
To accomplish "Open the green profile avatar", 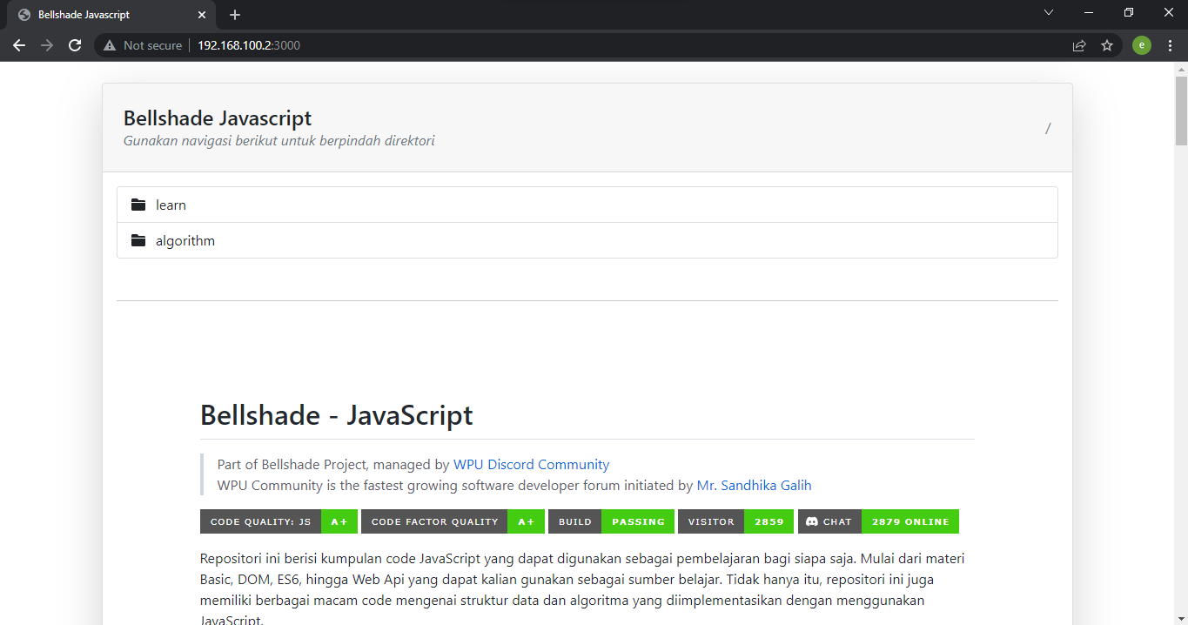I will point(1142,45).
